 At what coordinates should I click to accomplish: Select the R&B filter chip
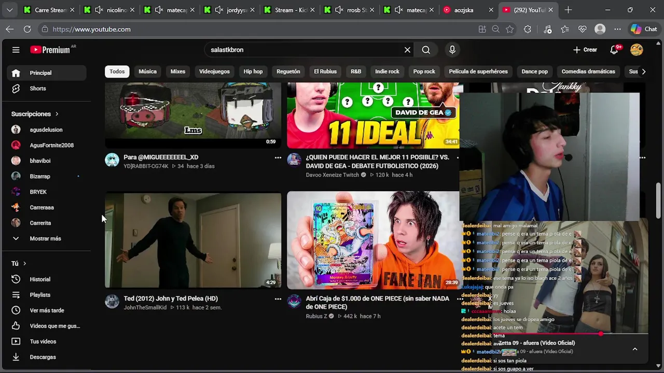point(356,71)
